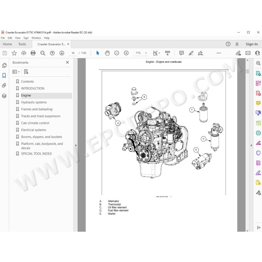Image resolution: width=262 pixels, height=262 pixels.
Task: Zoom in with plus icon
Action: tap(126, 53)
